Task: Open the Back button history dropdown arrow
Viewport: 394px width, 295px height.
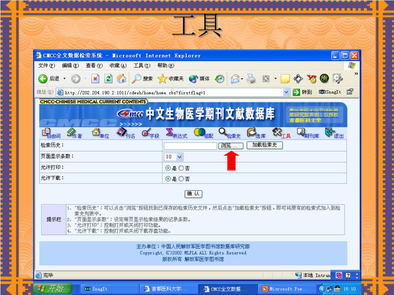Action: coord(64,79)
